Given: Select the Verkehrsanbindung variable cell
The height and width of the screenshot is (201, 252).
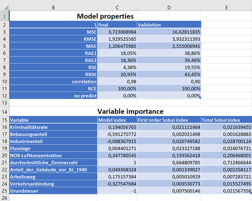Looking at the screenshot, I should (53, 184).
